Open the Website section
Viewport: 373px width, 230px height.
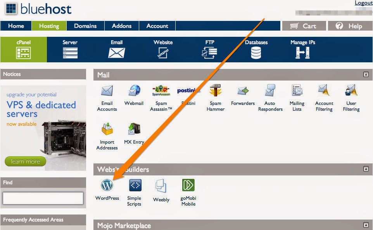point(163,50)
